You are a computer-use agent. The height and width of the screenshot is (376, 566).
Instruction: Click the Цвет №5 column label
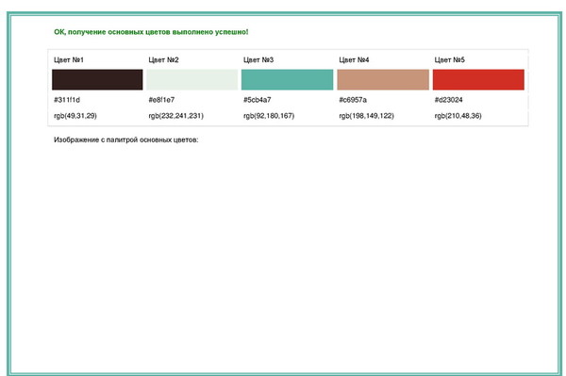pos(449,60)
